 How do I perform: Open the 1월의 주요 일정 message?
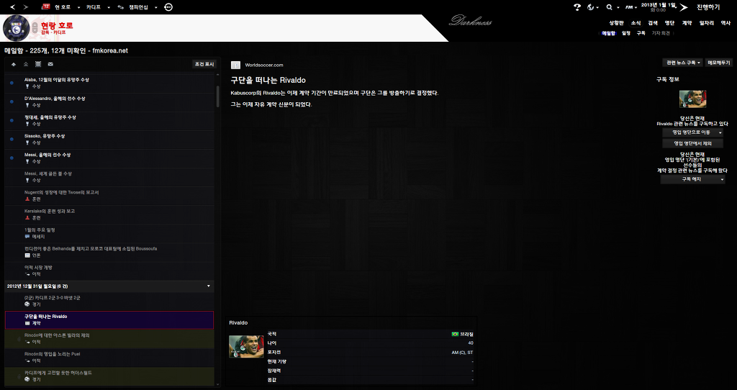(109, 234)
